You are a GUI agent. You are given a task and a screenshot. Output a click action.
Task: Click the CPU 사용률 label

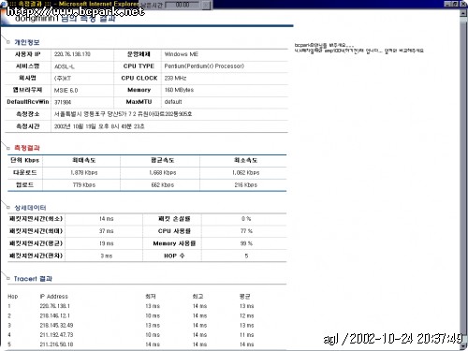(x=174, y=231)
